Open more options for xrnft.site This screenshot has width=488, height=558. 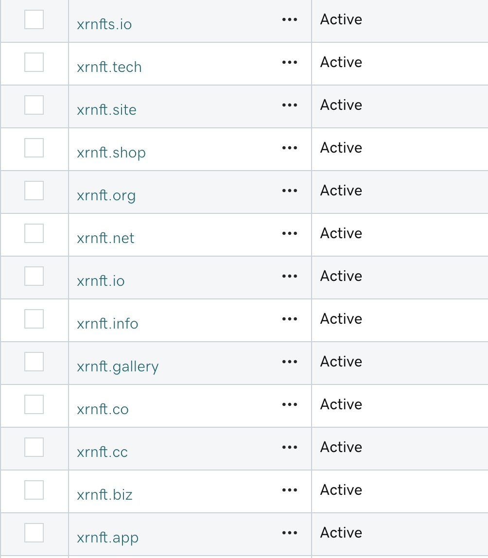point(289,105)
